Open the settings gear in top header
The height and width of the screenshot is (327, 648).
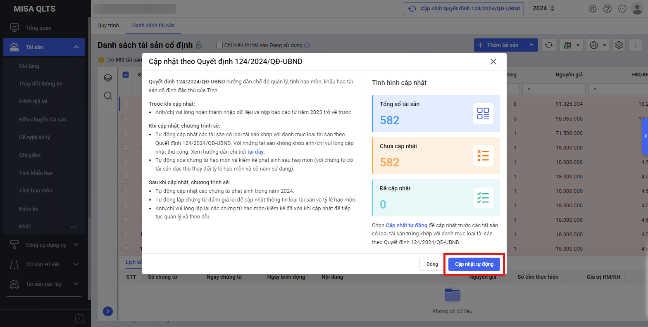pyautogui.click(x=593, y=9)
